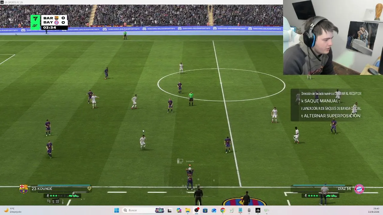The width and height of the screenshot is (383, 215).
Task: Launch Google Chrome from the taskbar
Action: click(x=223, y=210)
